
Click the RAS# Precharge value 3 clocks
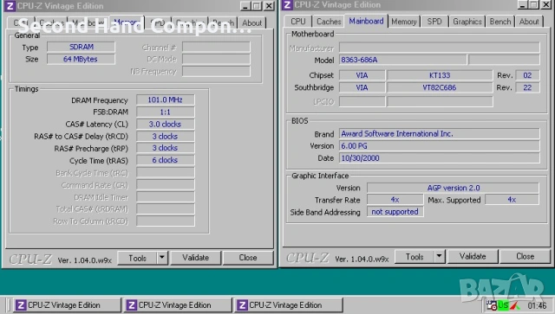click(166, 148)
